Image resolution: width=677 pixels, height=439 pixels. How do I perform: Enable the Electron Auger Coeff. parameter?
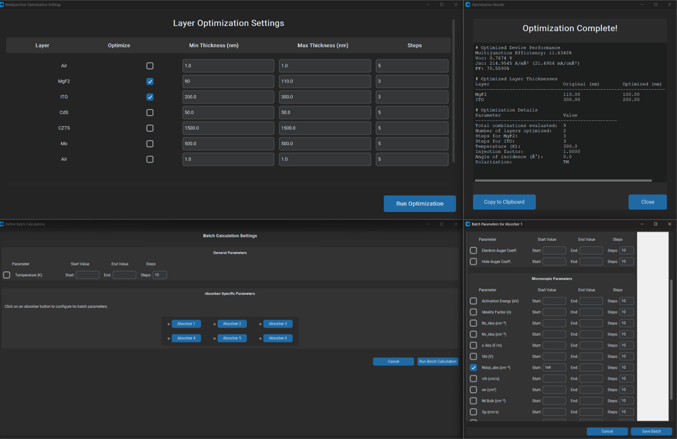(x=473, y=250)
